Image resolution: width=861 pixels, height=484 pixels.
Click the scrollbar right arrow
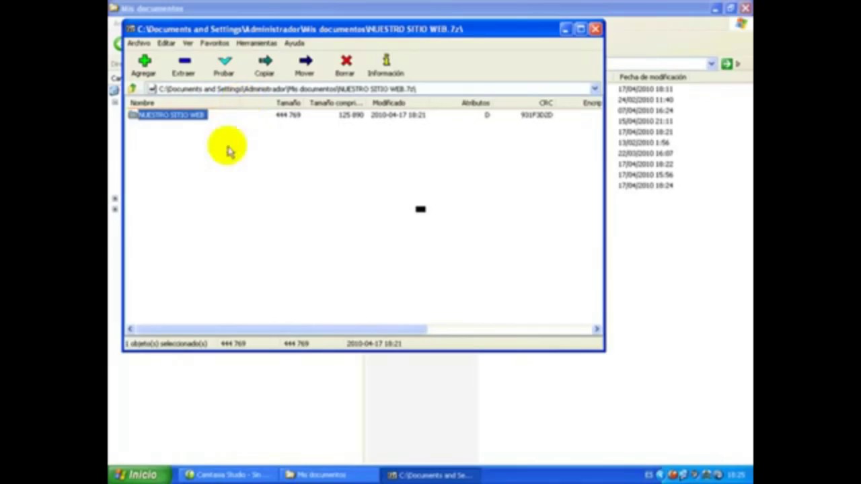click(596, 329)
